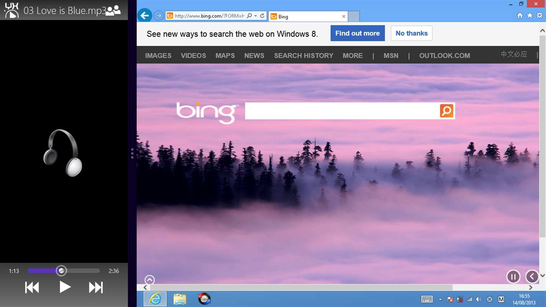Click the horizontal scrollbar left arrow
Screen dimensions: 546x307
(145, 287)
